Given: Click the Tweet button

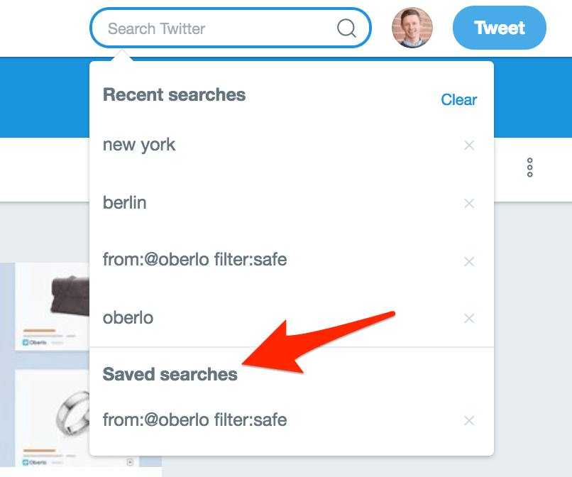Looking at the screenshot, I should tap(499, 28).
